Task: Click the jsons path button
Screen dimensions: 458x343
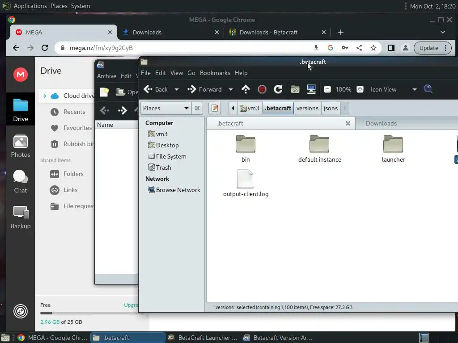Action: pos(331,108)
